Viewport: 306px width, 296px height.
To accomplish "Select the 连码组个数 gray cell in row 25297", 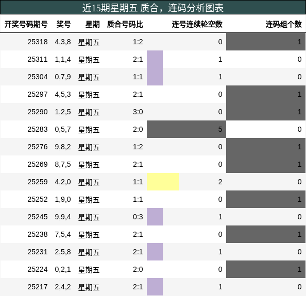I will point(266,94).
